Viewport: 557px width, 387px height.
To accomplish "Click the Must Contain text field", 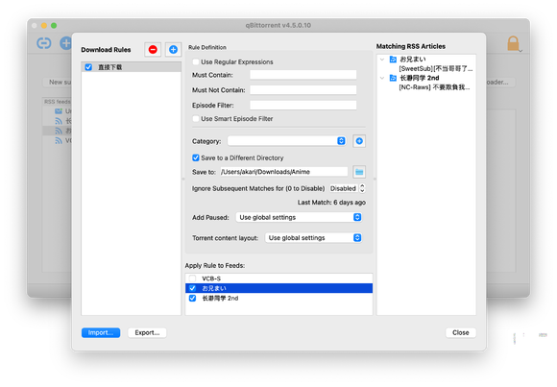I will [x=303, y=75].
